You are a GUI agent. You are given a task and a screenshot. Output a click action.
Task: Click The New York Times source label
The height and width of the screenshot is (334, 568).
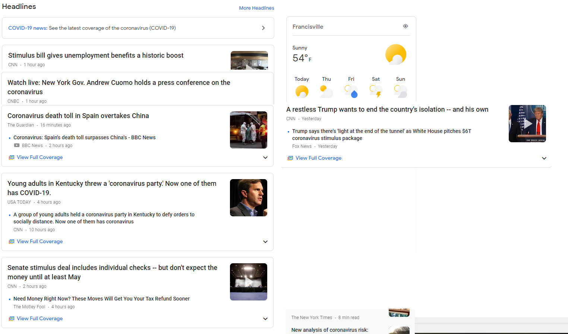[x=312, y=318]
